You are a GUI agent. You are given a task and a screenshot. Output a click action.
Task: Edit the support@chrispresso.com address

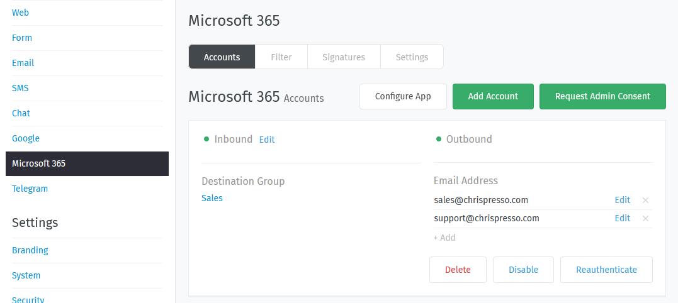pos(622,218)
